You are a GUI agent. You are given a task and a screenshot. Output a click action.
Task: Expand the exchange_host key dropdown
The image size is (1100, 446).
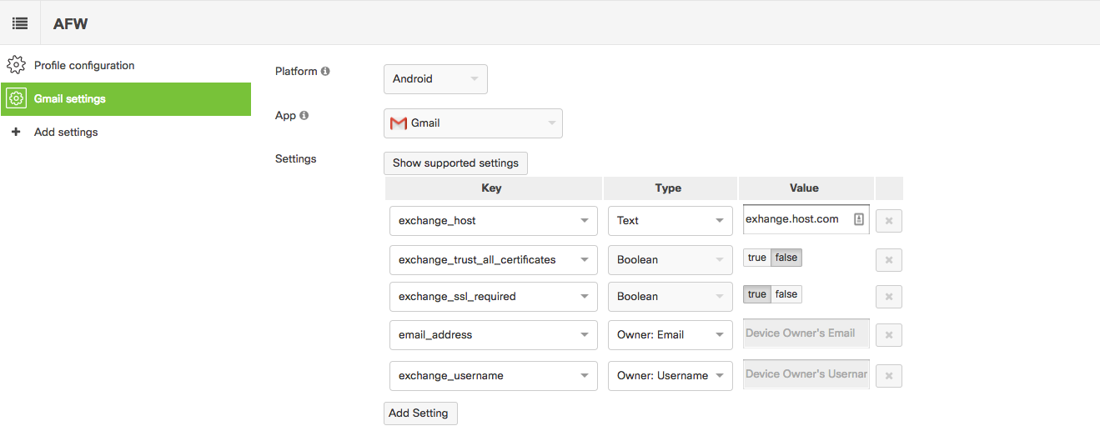click(493, 221)
